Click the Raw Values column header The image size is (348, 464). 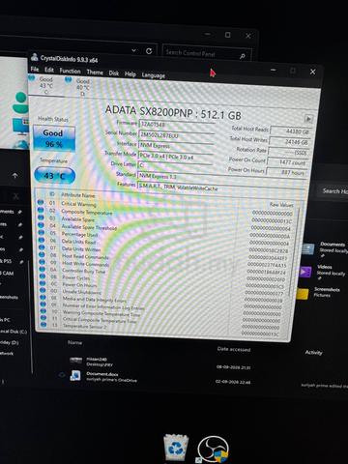281,205
